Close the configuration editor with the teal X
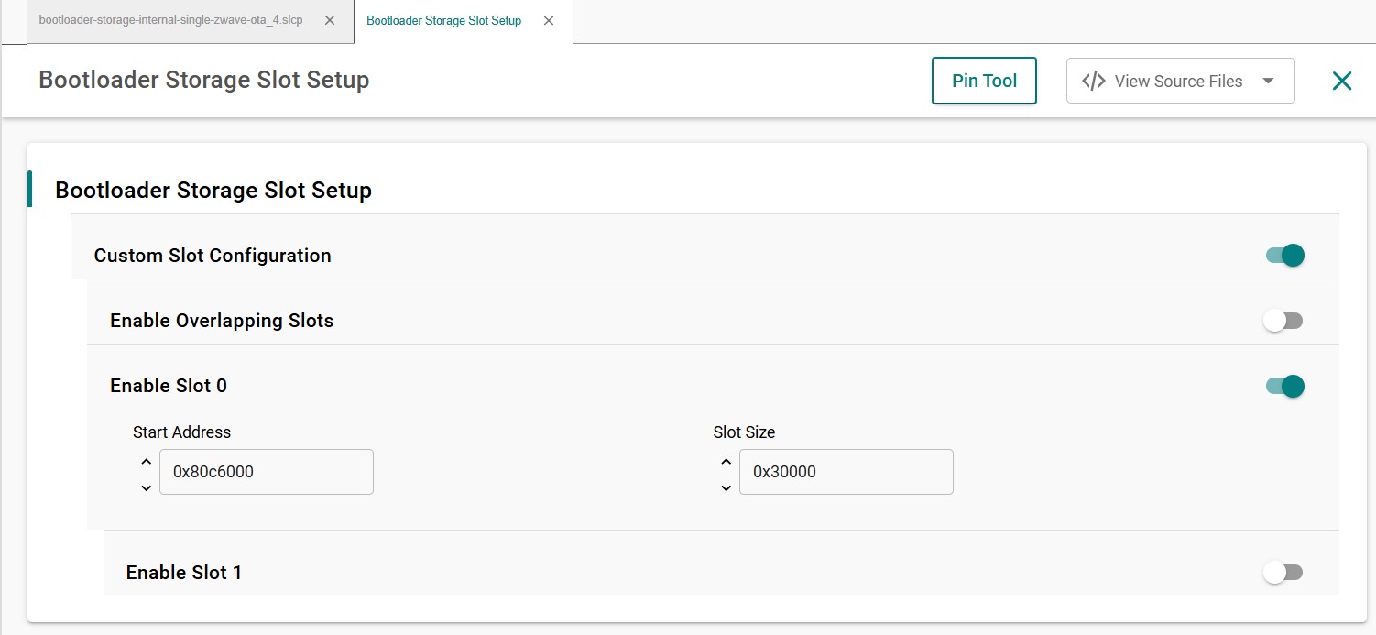Viewport: 1376px width, 635px height. [x=1342, y=81]
